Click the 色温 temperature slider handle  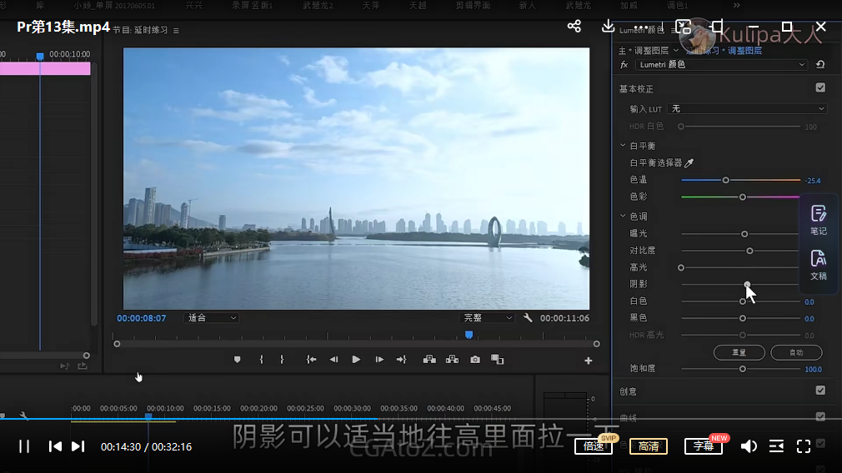[x=726, y=180]
